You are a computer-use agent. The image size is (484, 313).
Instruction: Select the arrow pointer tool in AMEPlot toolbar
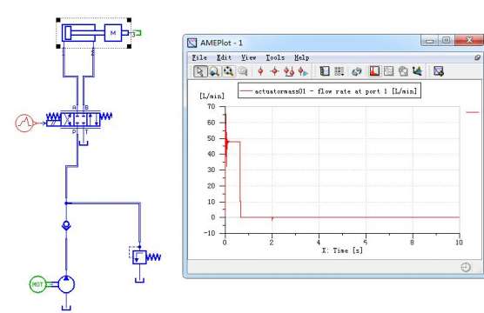point(200,71)
